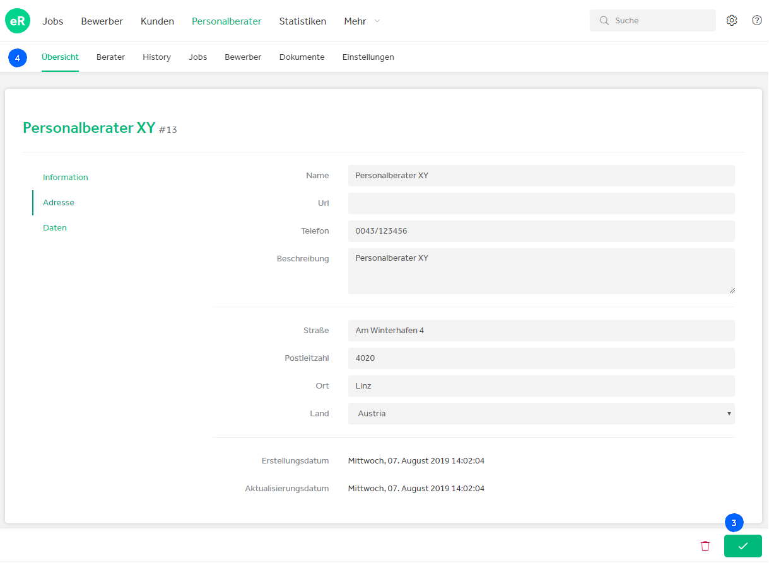This screenshot has width=769, height=563.
Task: Click the Name input field
Action: [541, 176]
